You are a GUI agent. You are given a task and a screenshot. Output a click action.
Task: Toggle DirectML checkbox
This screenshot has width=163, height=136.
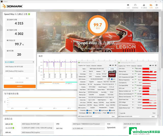110,110
